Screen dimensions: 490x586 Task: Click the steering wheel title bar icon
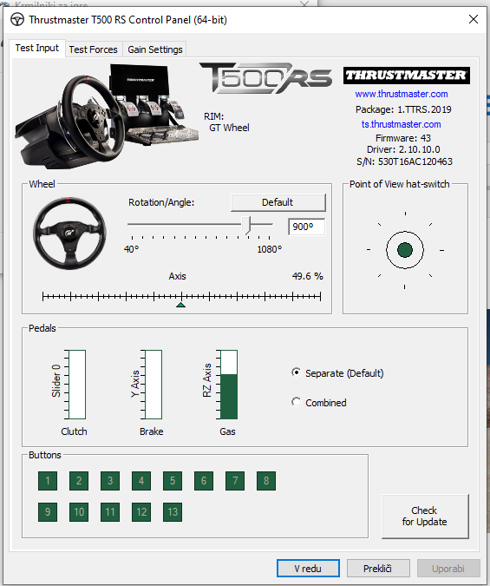pos(16,19)
